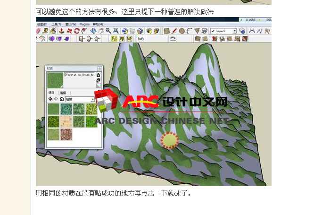
Task: Click the forward arrow in Materials panel
Action: click(56, 99)
